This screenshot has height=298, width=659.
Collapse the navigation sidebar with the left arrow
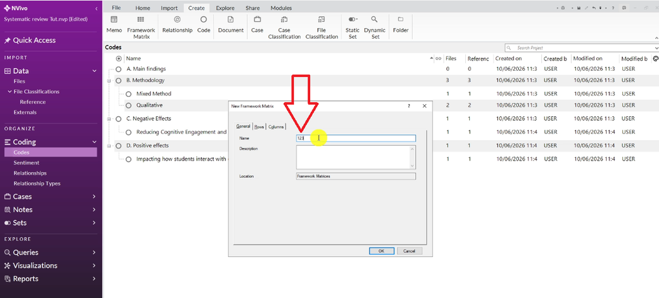coord(97,8)
